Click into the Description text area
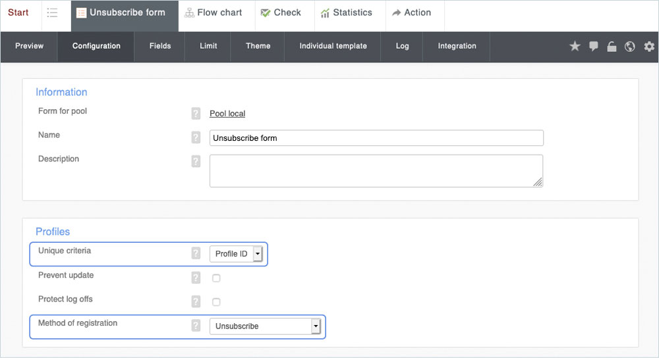Screen dimensions: 659x358 pyautogui.click(x=376, y=170)
